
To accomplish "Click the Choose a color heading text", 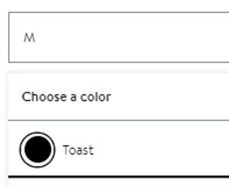I will pyautogui.click(x=66, y=97).
